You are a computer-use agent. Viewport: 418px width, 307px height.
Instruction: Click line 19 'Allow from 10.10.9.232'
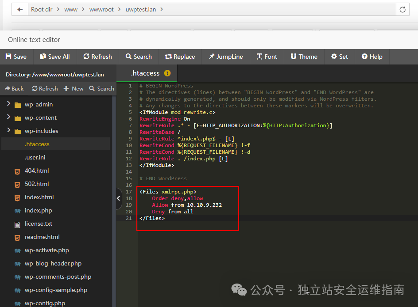[x=187, y=205]
